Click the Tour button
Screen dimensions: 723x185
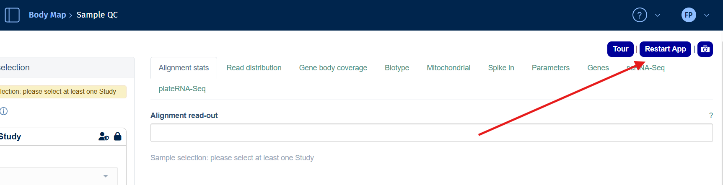pyautogui.click(x=620, y=49)
